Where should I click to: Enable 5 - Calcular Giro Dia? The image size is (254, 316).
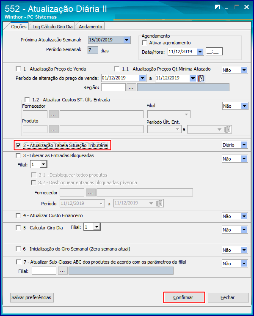(x=18, y=228)
